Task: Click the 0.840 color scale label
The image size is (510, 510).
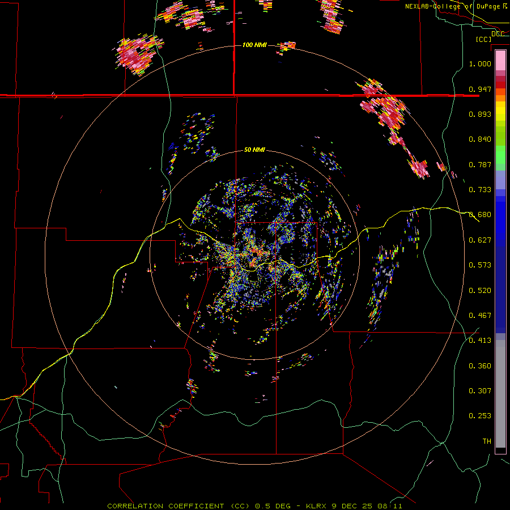Action: (480, 139)
